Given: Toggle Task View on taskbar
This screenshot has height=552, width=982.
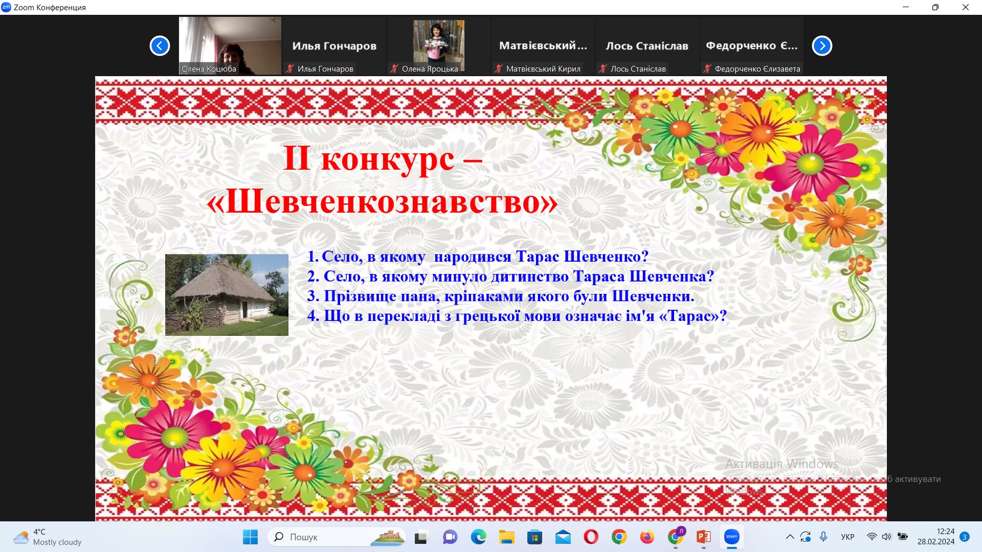Looking at the screenshot, I should (421, 537).
